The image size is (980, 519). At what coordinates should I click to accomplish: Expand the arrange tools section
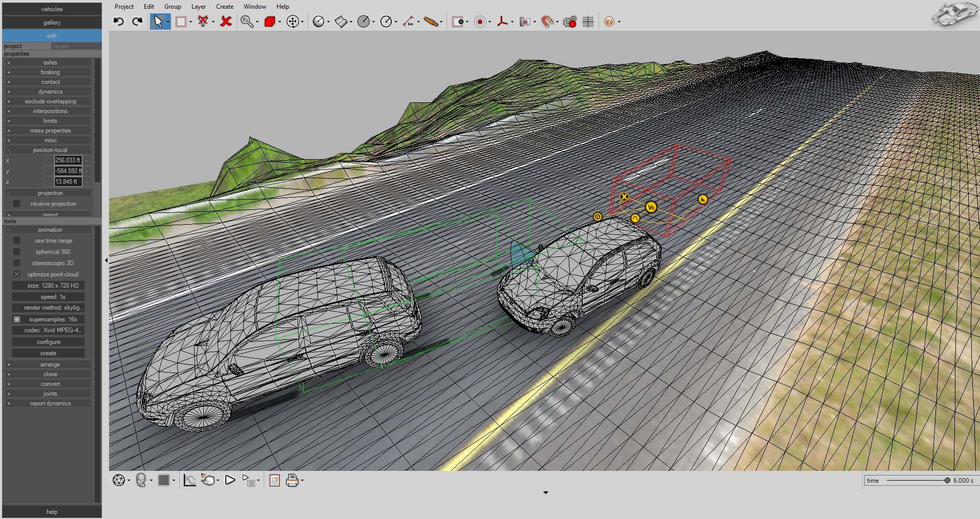pos(50,364)
